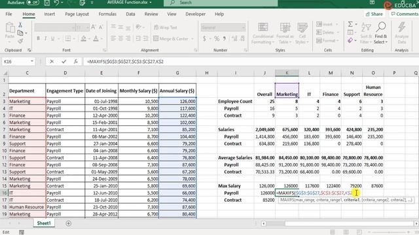Viewport: 419px width, 235px height.
Task: Click the Fill Color bucket icon
Action: [83, 39]
